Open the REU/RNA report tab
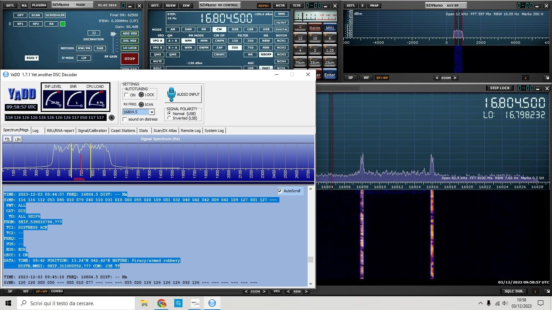 60,131
